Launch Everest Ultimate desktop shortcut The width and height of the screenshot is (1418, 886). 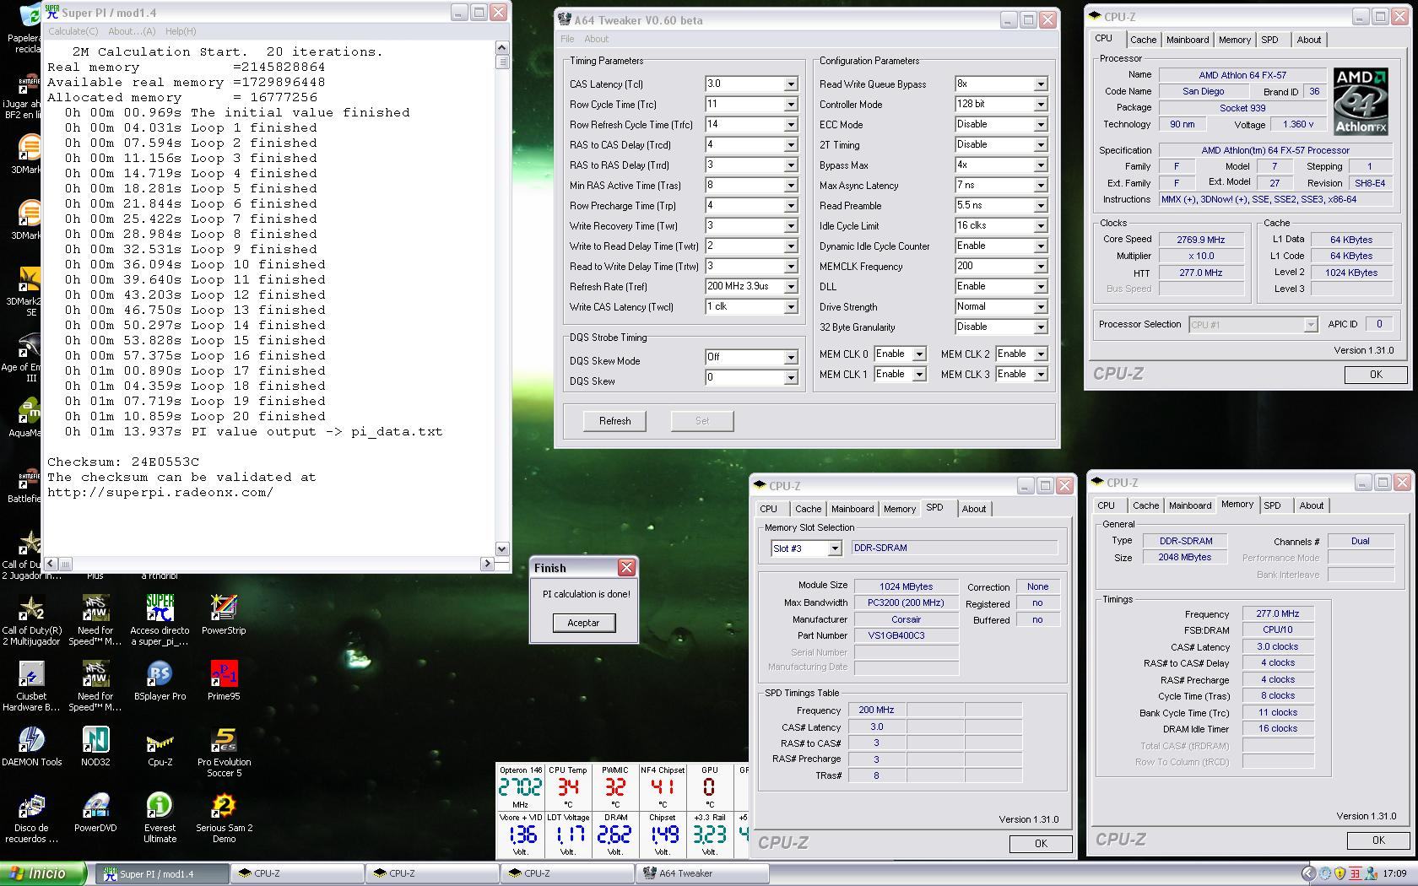160,807
